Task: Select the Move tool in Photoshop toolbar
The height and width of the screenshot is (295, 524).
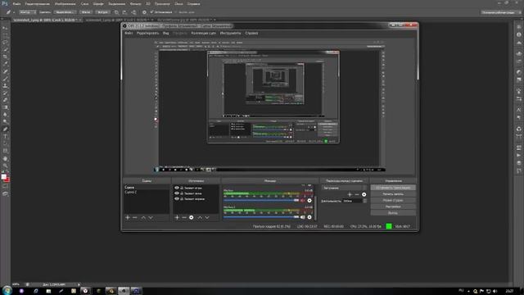Action: coord(5,28)
